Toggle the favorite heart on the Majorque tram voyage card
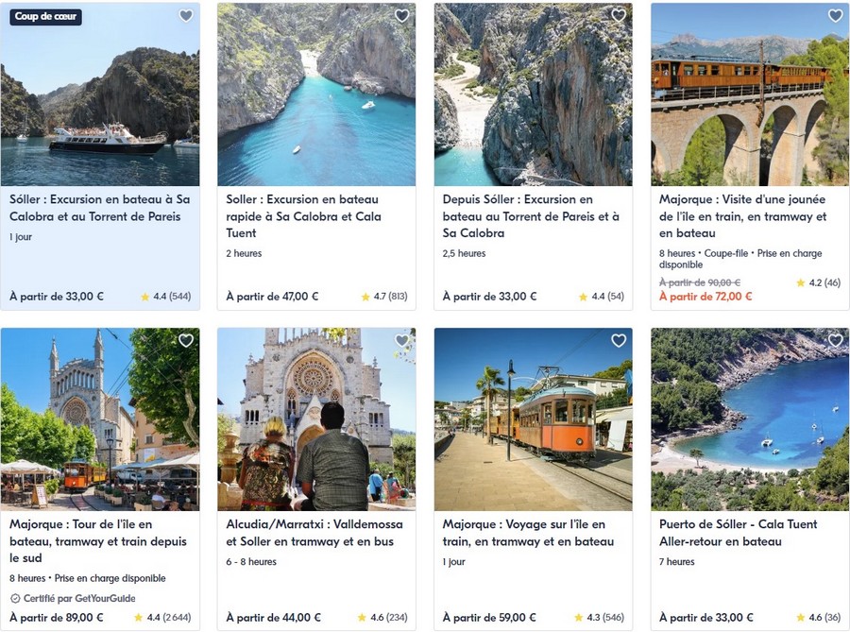The width and height of the screenshot is (850, 632). 619,341
